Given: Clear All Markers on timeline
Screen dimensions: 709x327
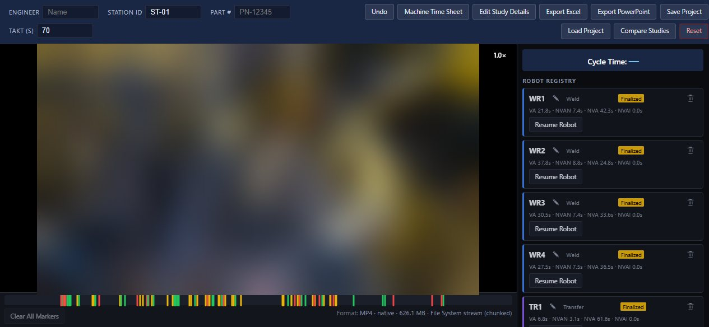Looking at the screenshot, I should click(x=35, y=316).
